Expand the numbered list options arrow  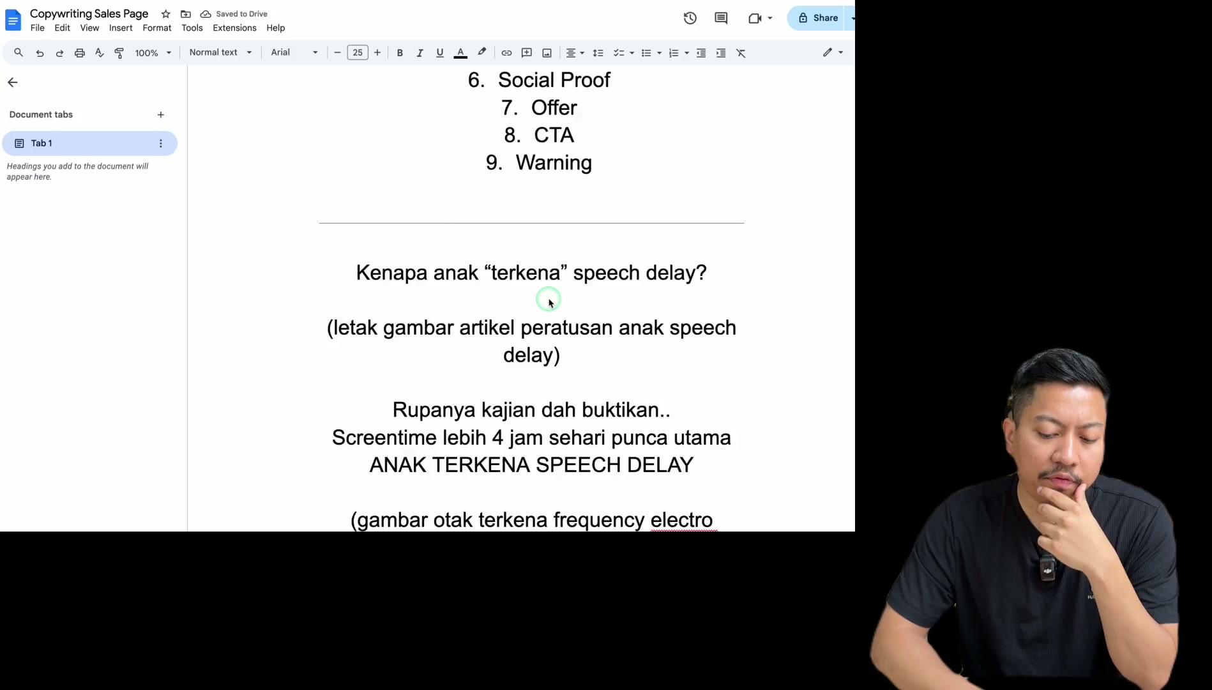click(x=687, y=53)
